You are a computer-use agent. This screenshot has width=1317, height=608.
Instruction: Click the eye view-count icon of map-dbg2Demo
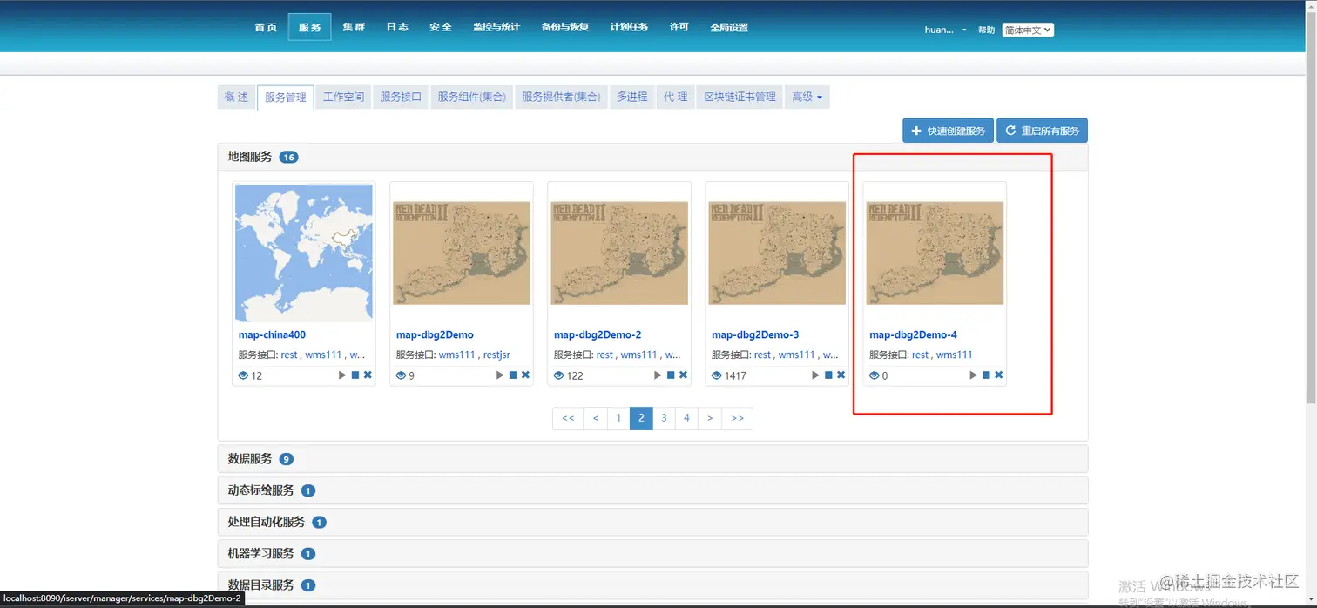pos(401,375)
